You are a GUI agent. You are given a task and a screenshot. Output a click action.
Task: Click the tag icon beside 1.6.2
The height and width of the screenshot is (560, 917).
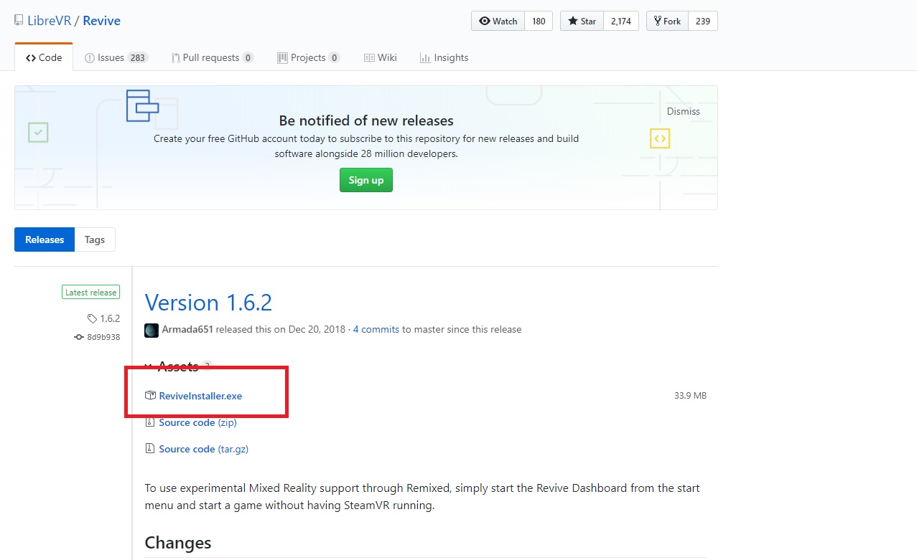[x=92, y=318]
